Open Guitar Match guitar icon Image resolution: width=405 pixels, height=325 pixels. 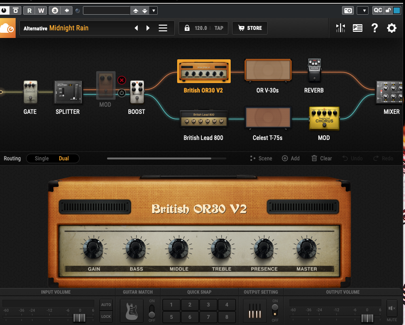(x=132, y=311)
